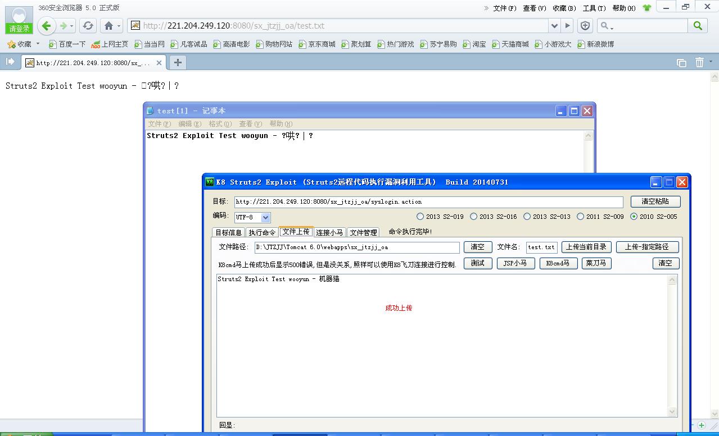Switch to the 文件管理 tab
Image resolution: width=719 pixels, height=436 pixels.
point(364,232)
